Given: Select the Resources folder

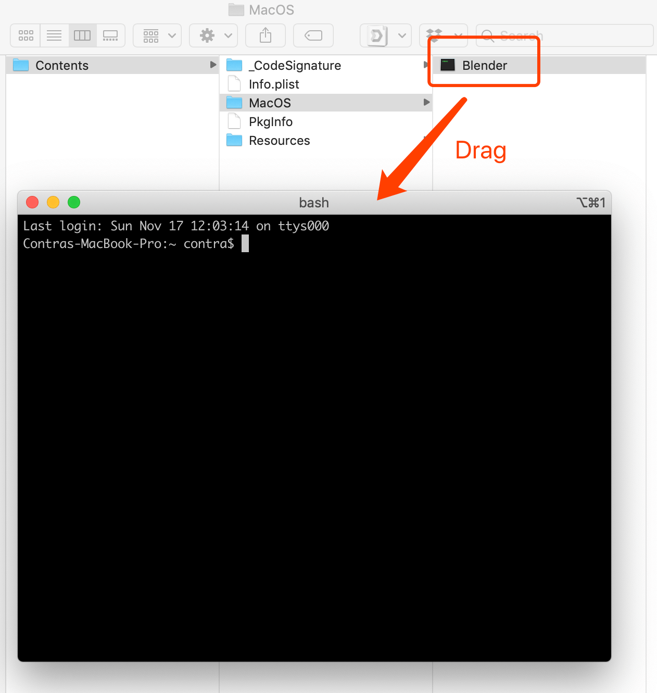Looking at the screenshot, I should click(x=279, y=140).
